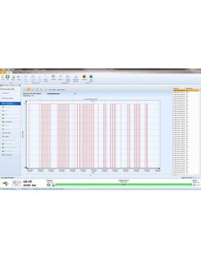
Task: Click the horizontal scrollbar under the graph
Action: 97,175
